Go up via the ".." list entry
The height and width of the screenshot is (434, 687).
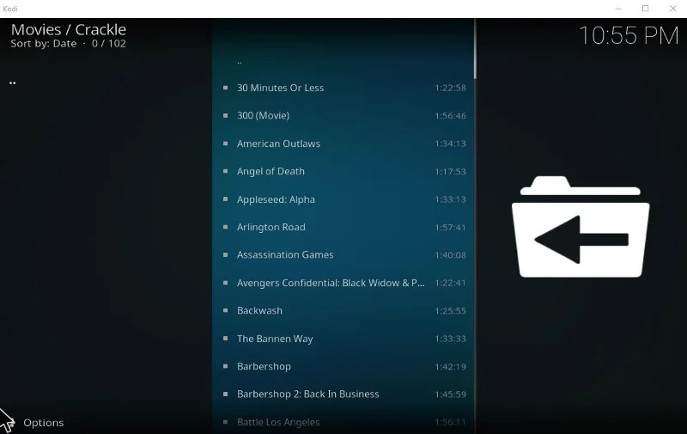(343, 62)
